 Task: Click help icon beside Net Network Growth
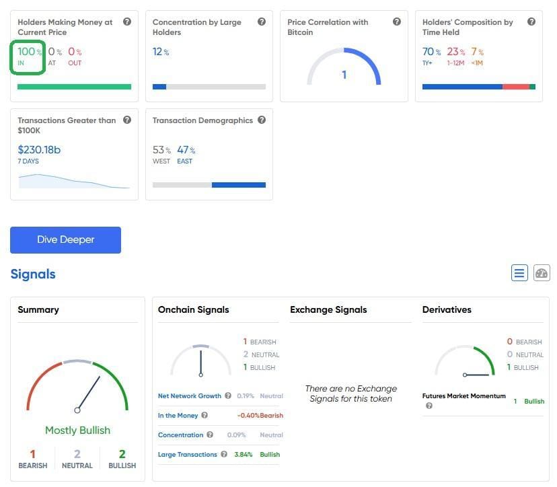tap(228, 396)
